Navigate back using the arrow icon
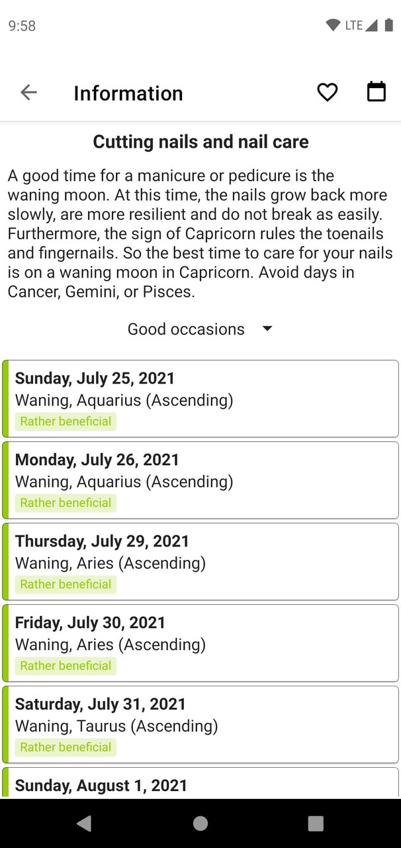Image resolution: width=401 pixels, height=848 pixels. click(28, 92)
